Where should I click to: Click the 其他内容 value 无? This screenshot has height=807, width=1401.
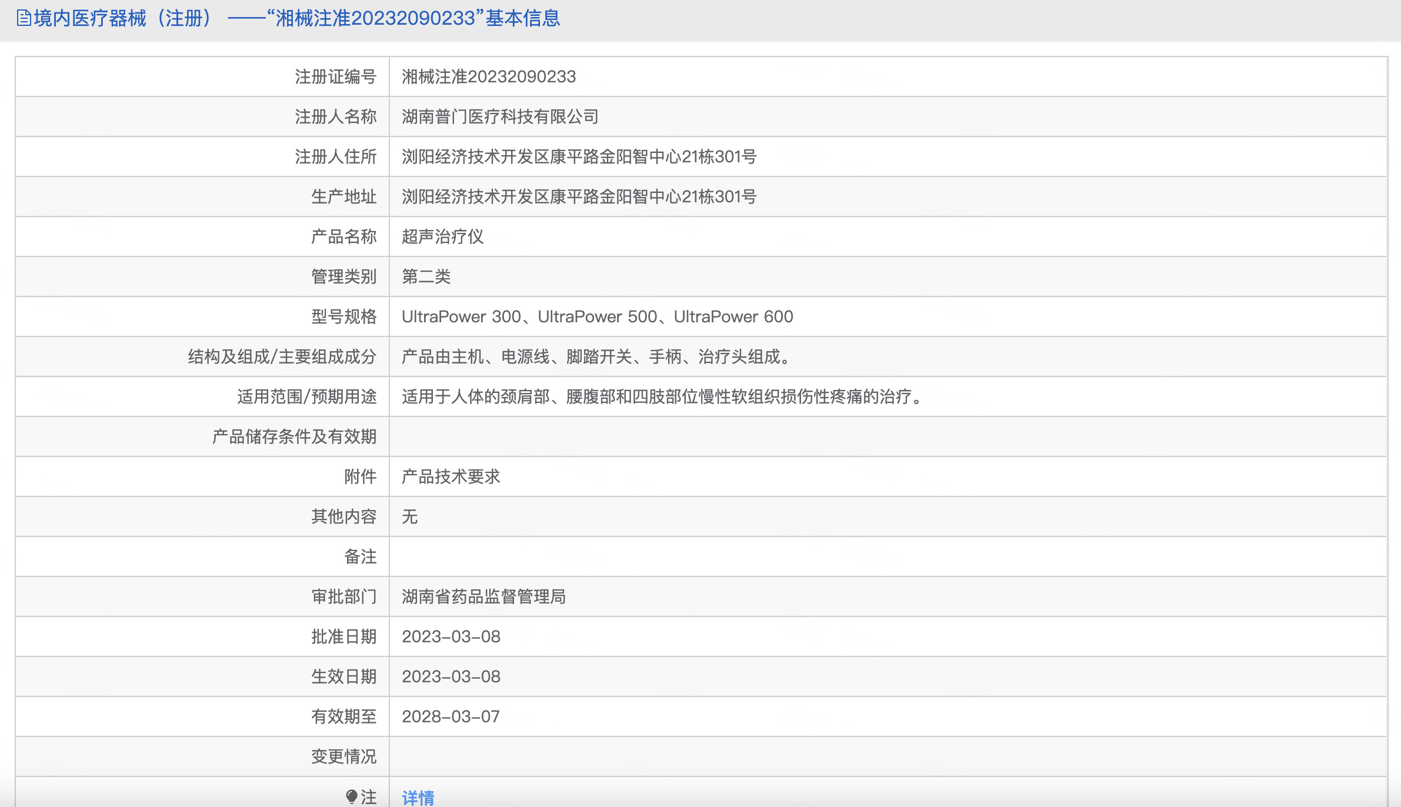410,516
